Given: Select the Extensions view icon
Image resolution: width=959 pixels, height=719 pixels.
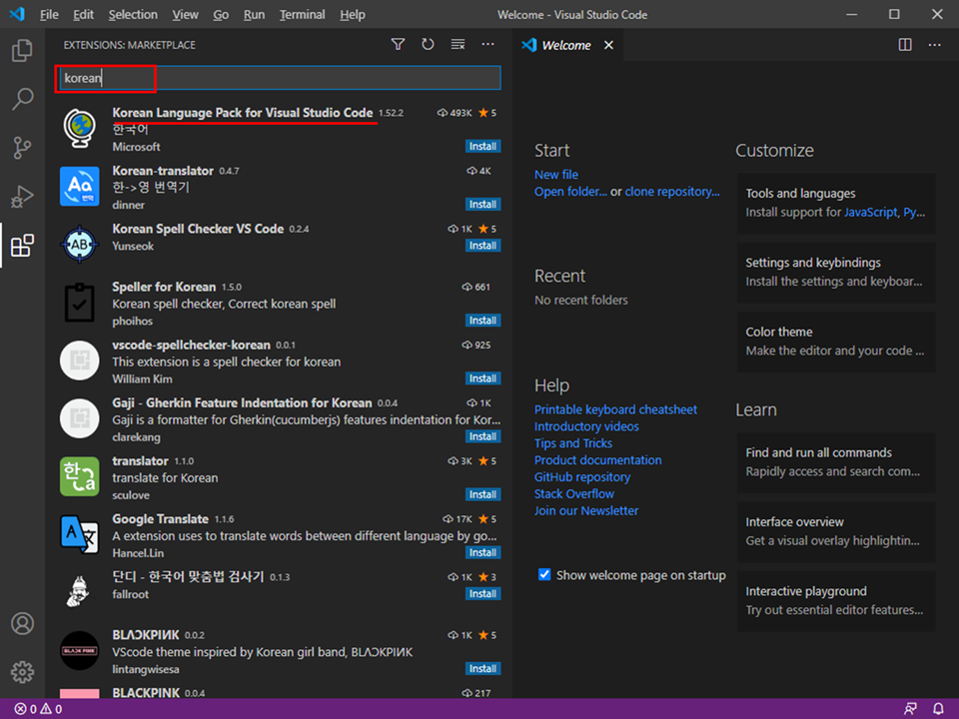Looking at the screenshot, I should tap(22, 246).
